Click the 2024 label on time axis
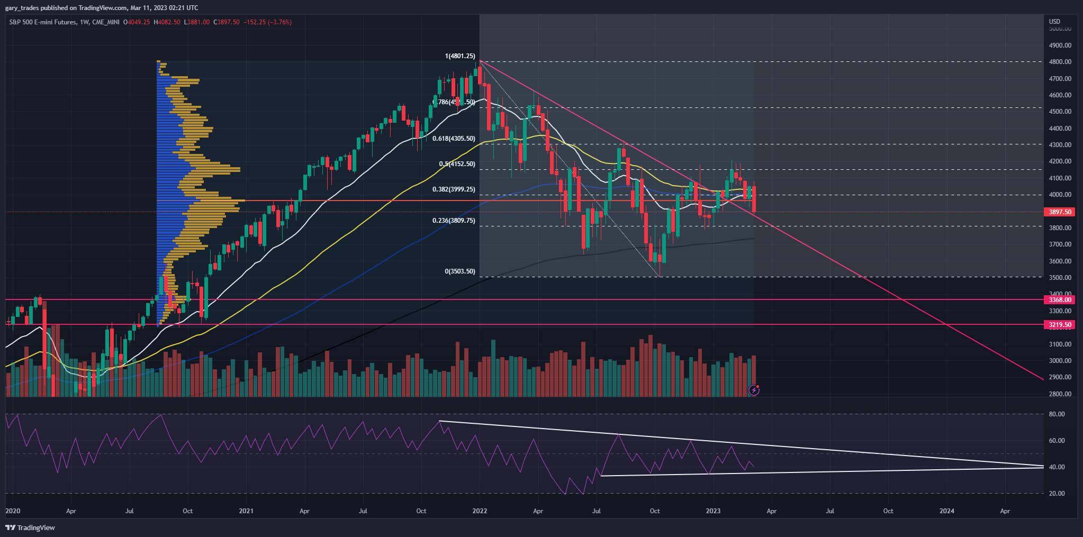Image resolution: width=1083 pixels, height=537 pixels. (947, 511)
